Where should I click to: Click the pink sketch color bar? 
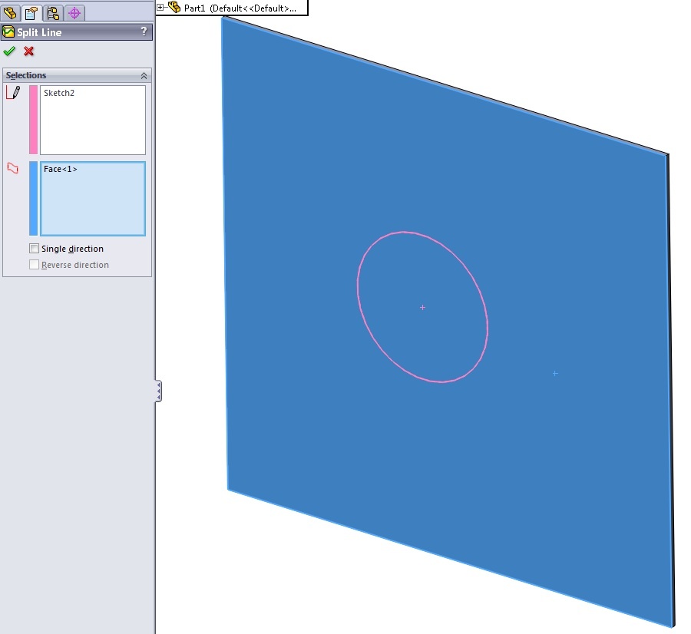click(x=34, y=120)
